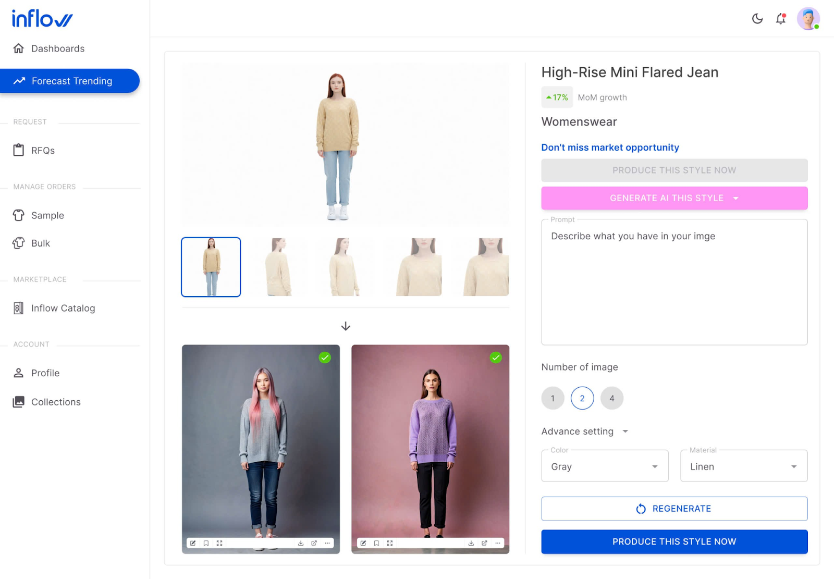The width and height of the screenshot is (834, 579).
Task: Select 2 as number of images
Action: point(582,398)
